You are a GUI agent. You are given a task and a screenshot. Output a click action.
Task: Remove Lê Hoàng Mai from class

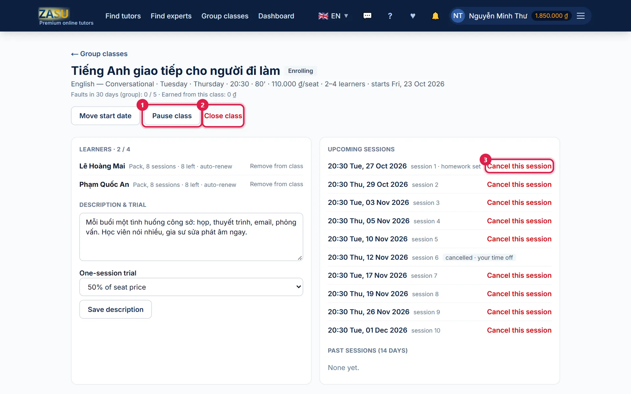pyautogui.click(x=276, y=166)
